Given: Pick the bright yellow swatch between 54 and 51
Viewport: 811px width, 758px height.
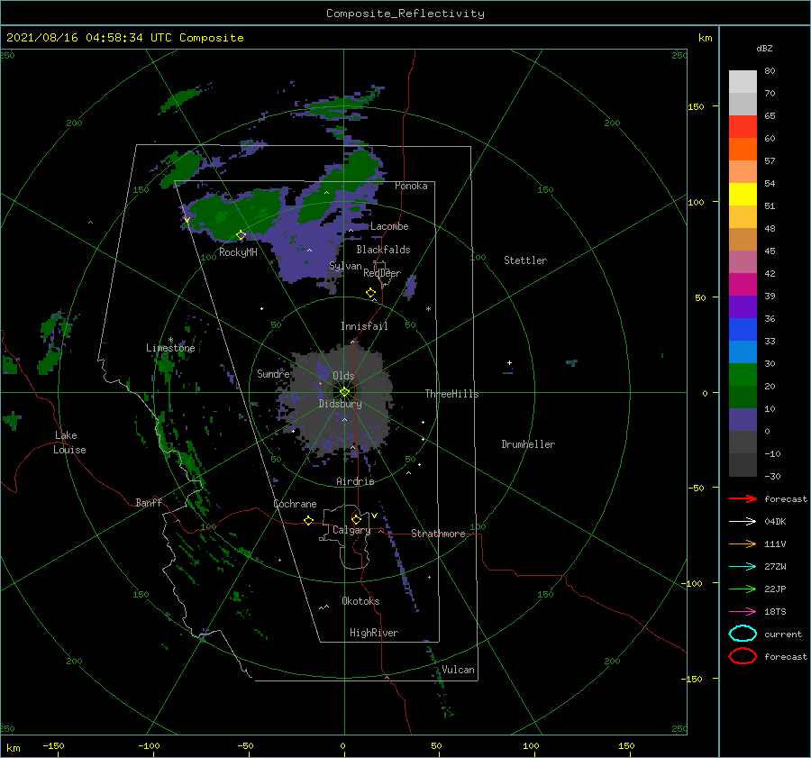Looking at the screenshot, I should coord(743,195).
